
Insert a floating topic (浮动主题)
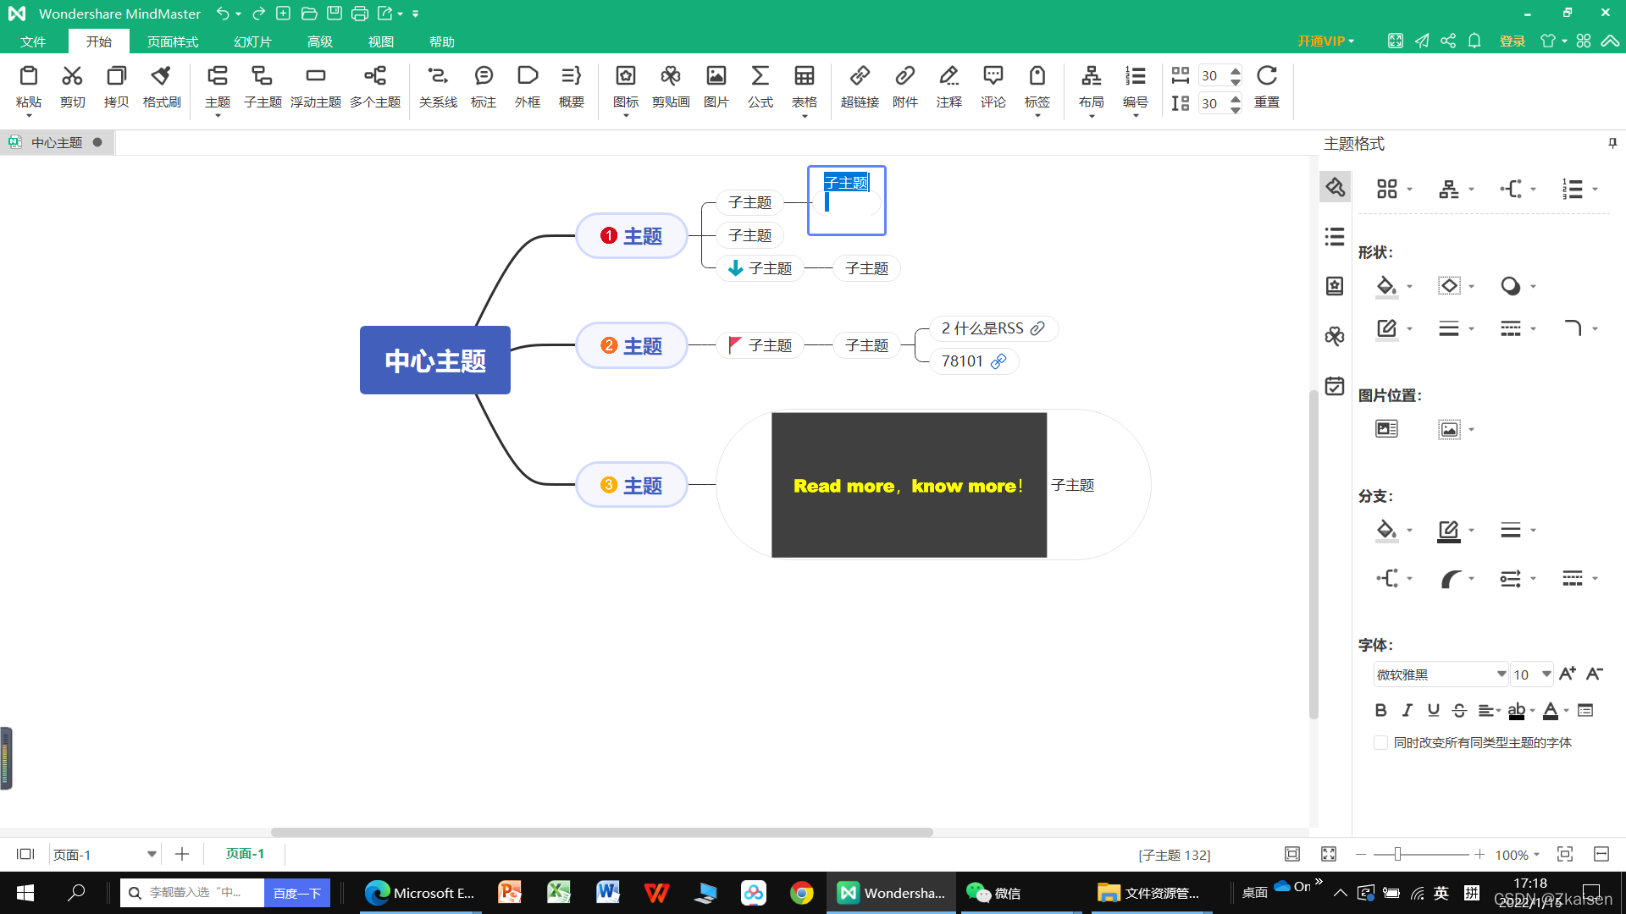(x=315, y=86)
